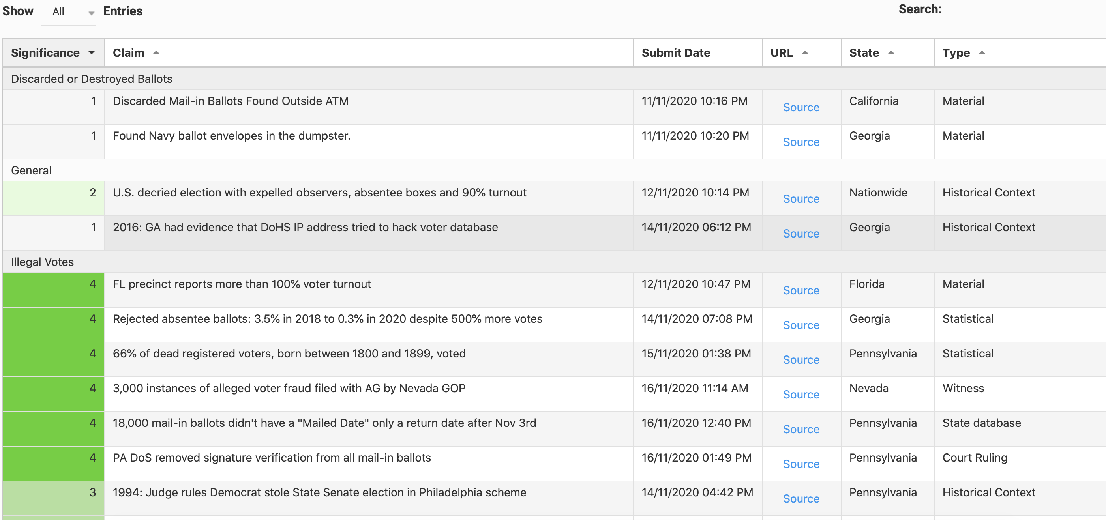The width and height of the screenshot is (1106, 520).
Task: Click light green significance cell 3 in 1994 row
Action: [x=53, y=498]
